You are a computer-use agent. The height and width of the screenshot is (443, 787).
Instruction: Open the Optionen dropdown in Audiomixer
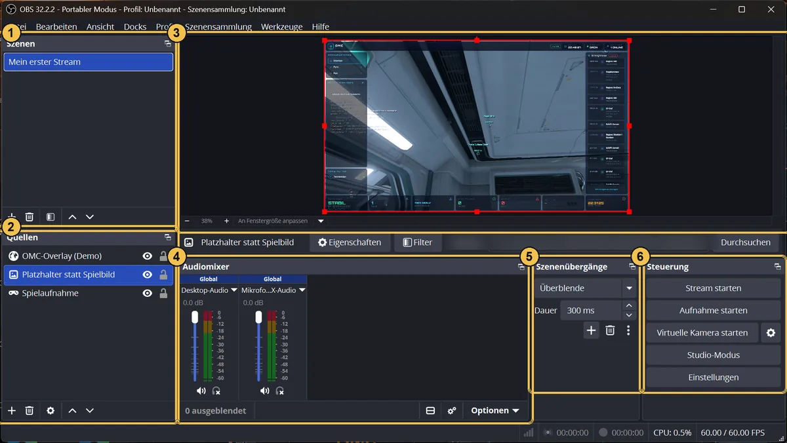tap(495, 410)
